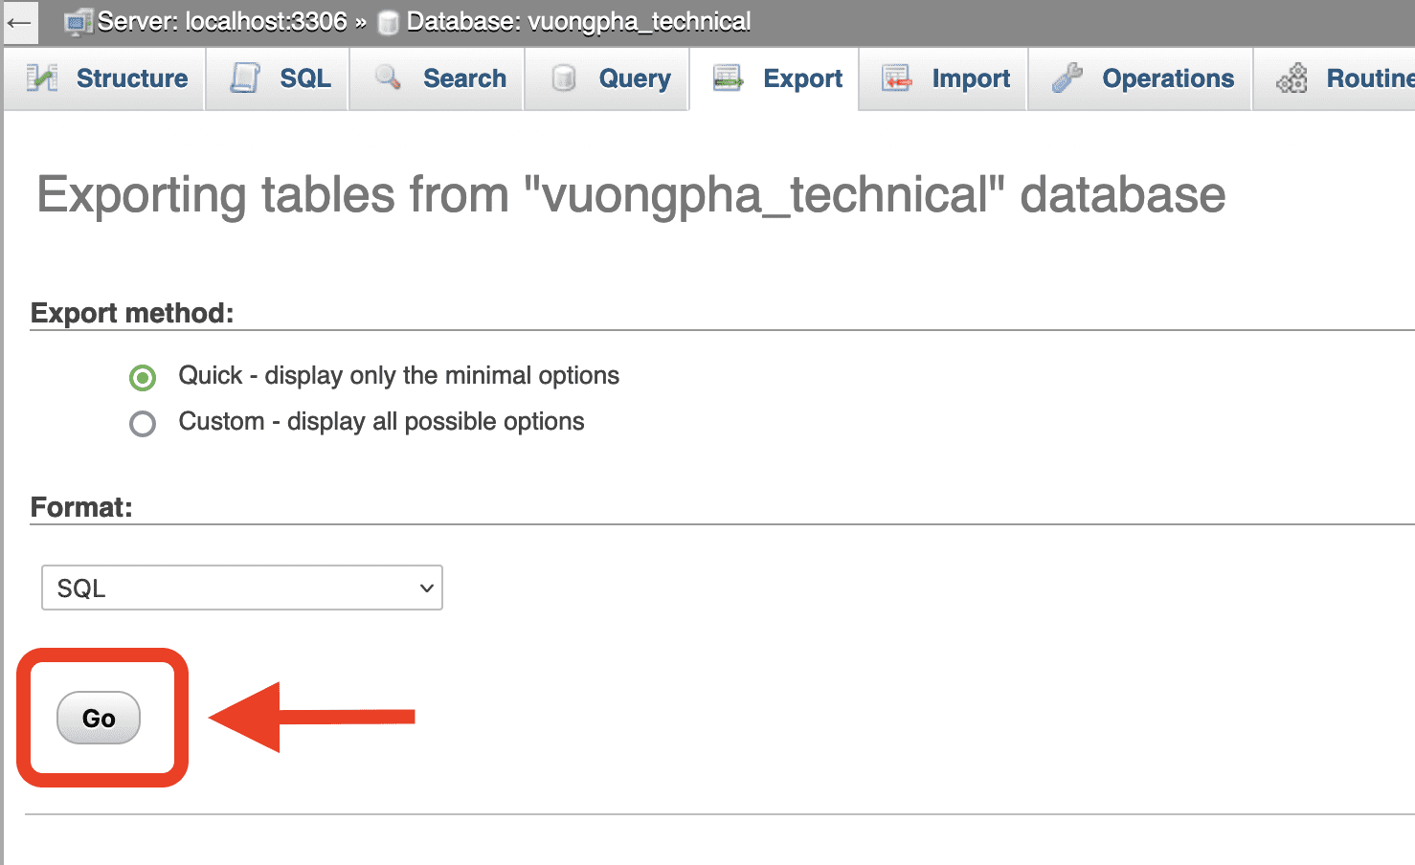Click the Routines gears icon

(1292, 78)
